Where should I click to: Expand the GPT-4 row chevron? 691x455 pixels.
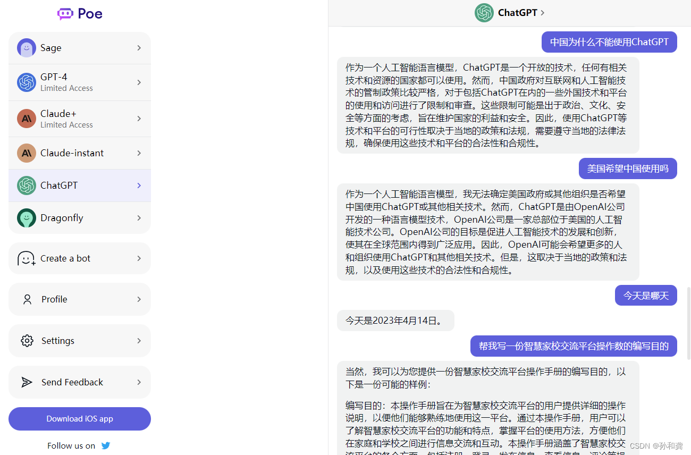pos(139,82)
